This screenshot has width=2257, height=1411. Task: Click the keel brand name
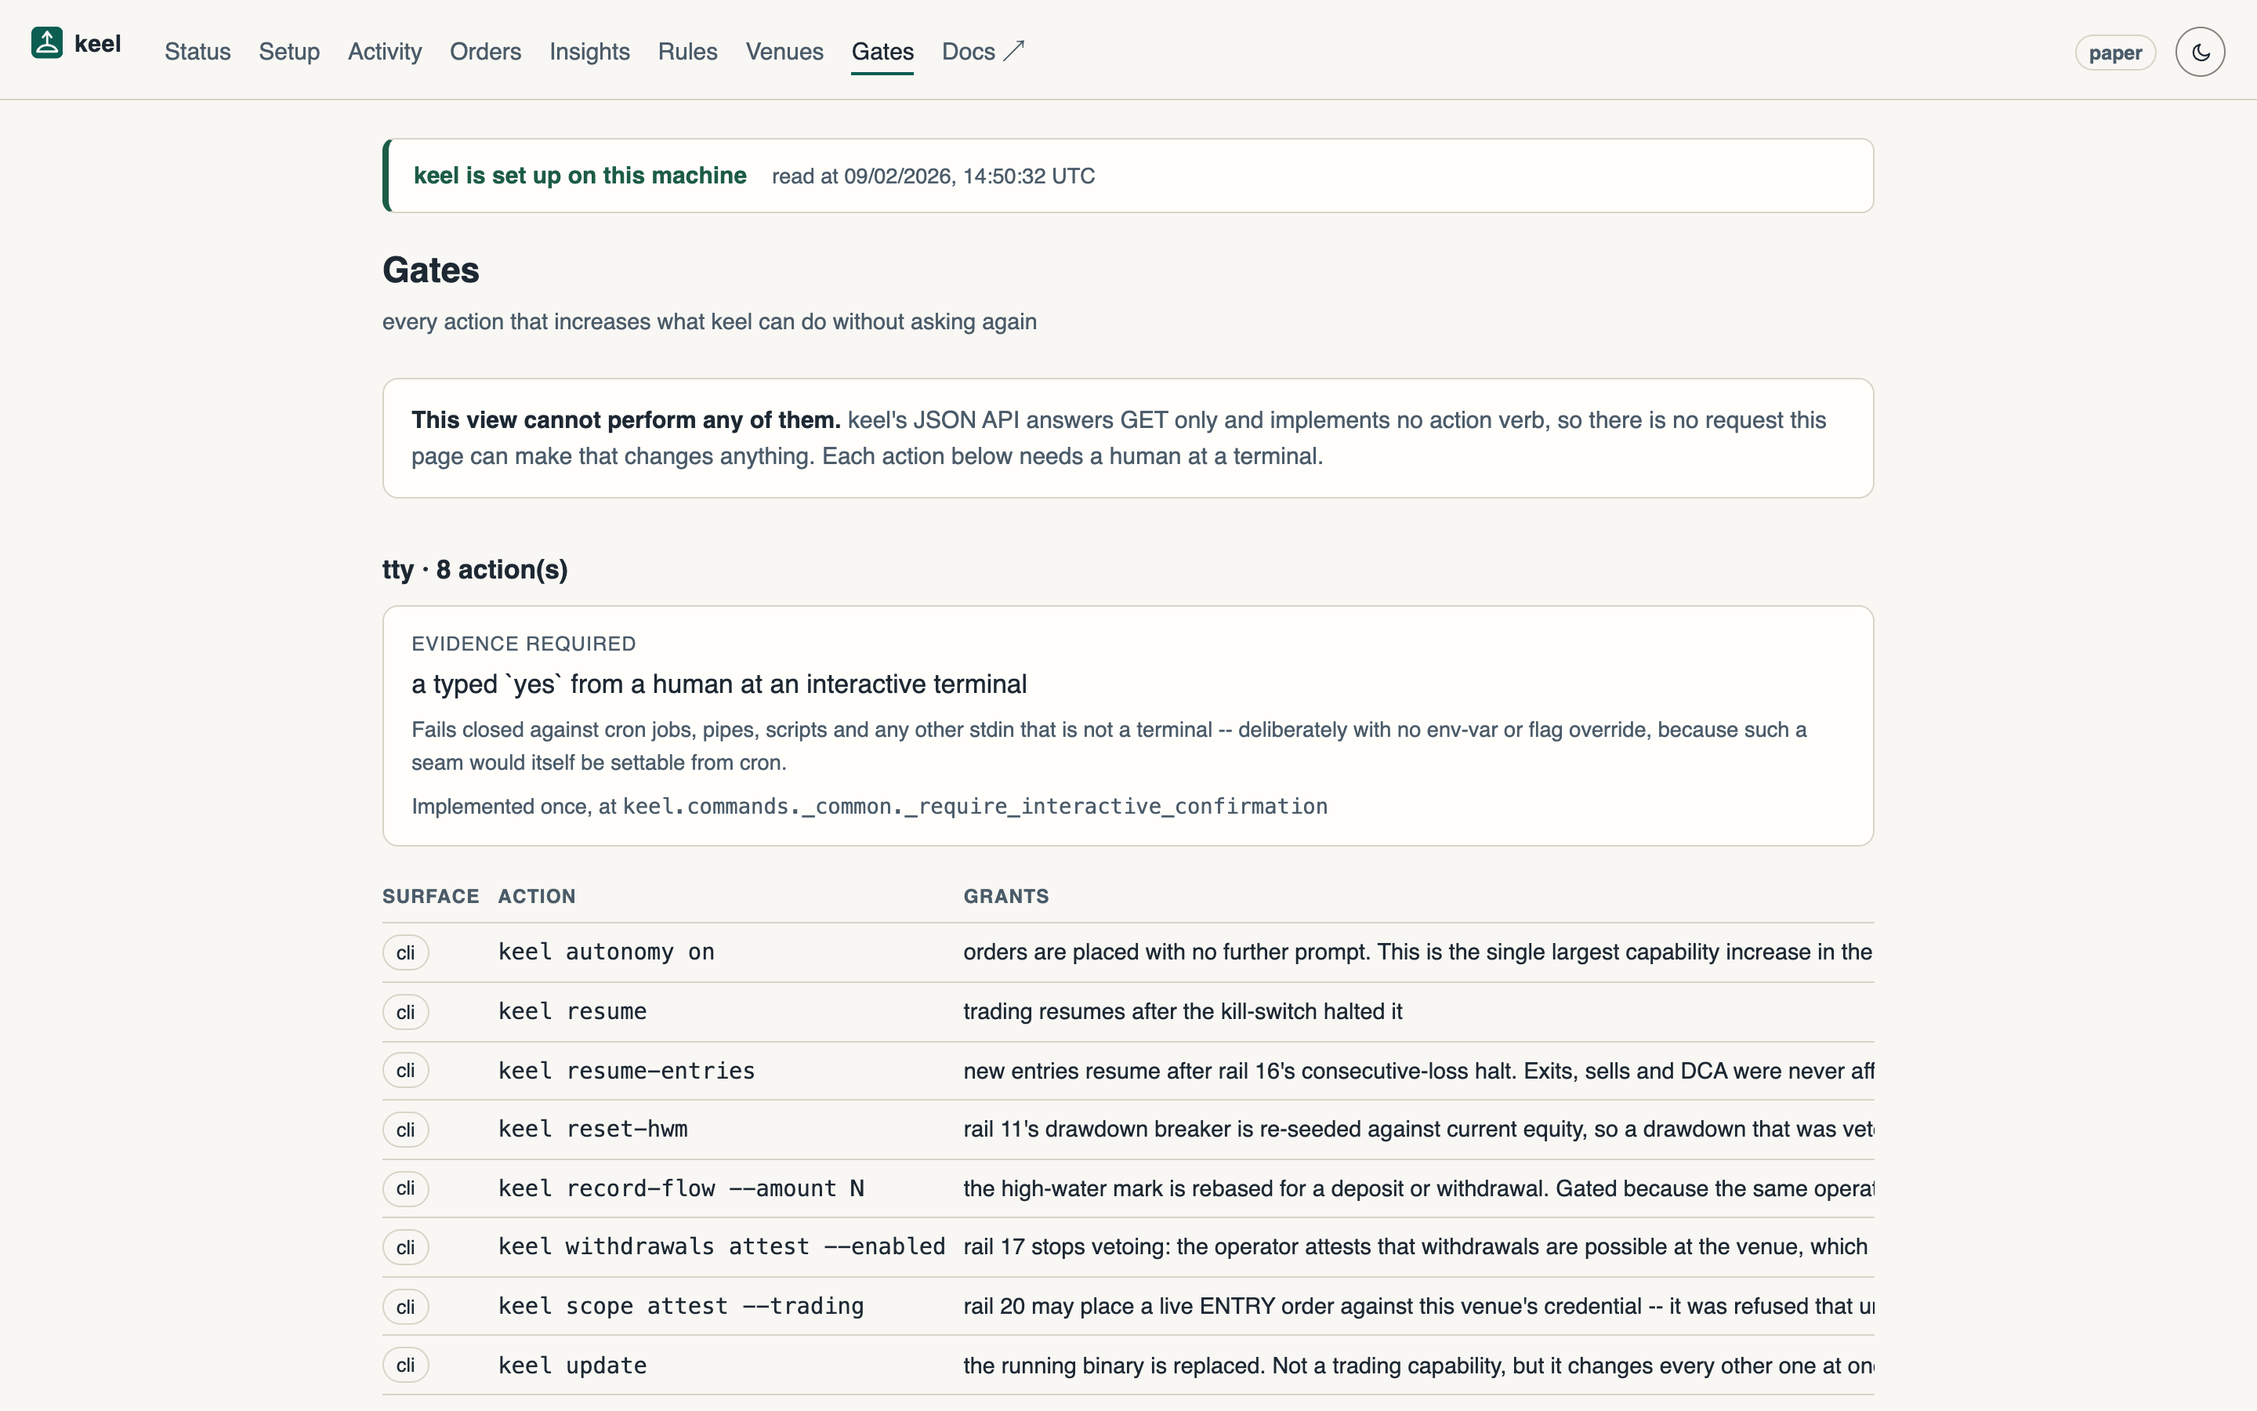coord(98,44)
